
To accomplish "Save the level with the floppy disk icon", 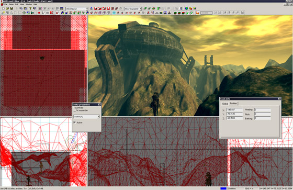I will 12,8.
